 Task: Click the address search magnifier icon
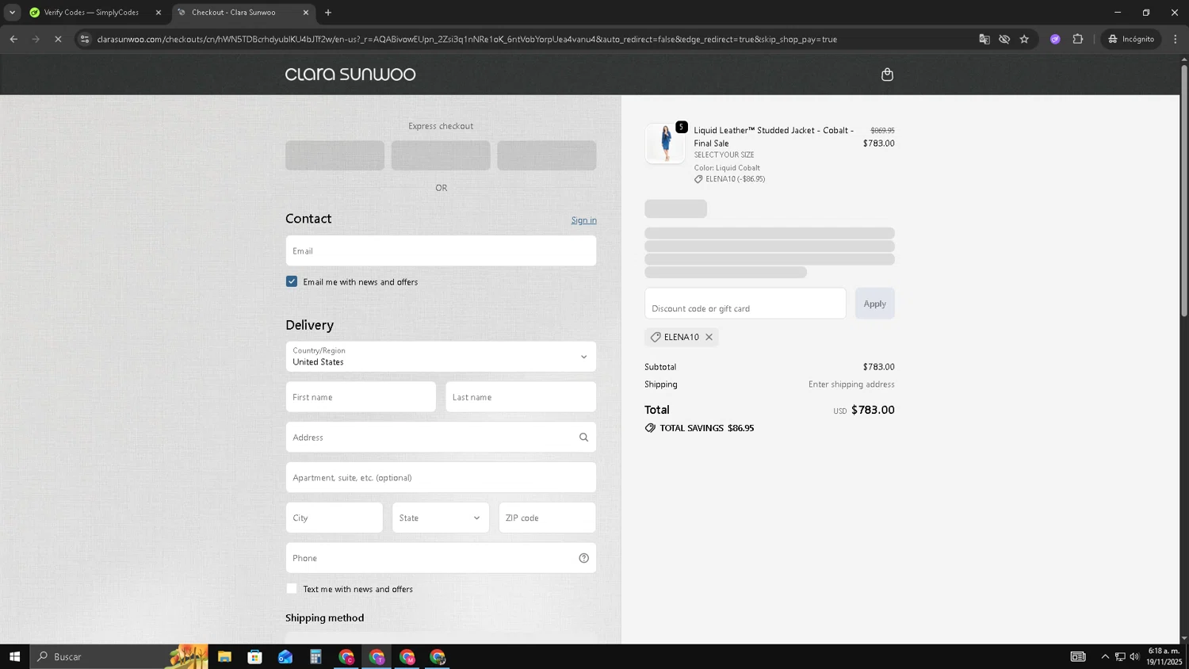[584, 438]
